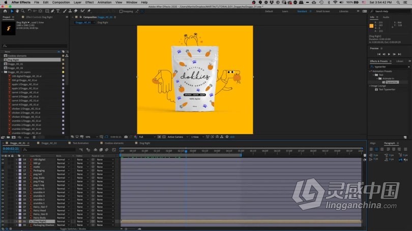This screenshot has height=231, width=412.
Task: Select the Rotation tool
Action: [30, 11]
